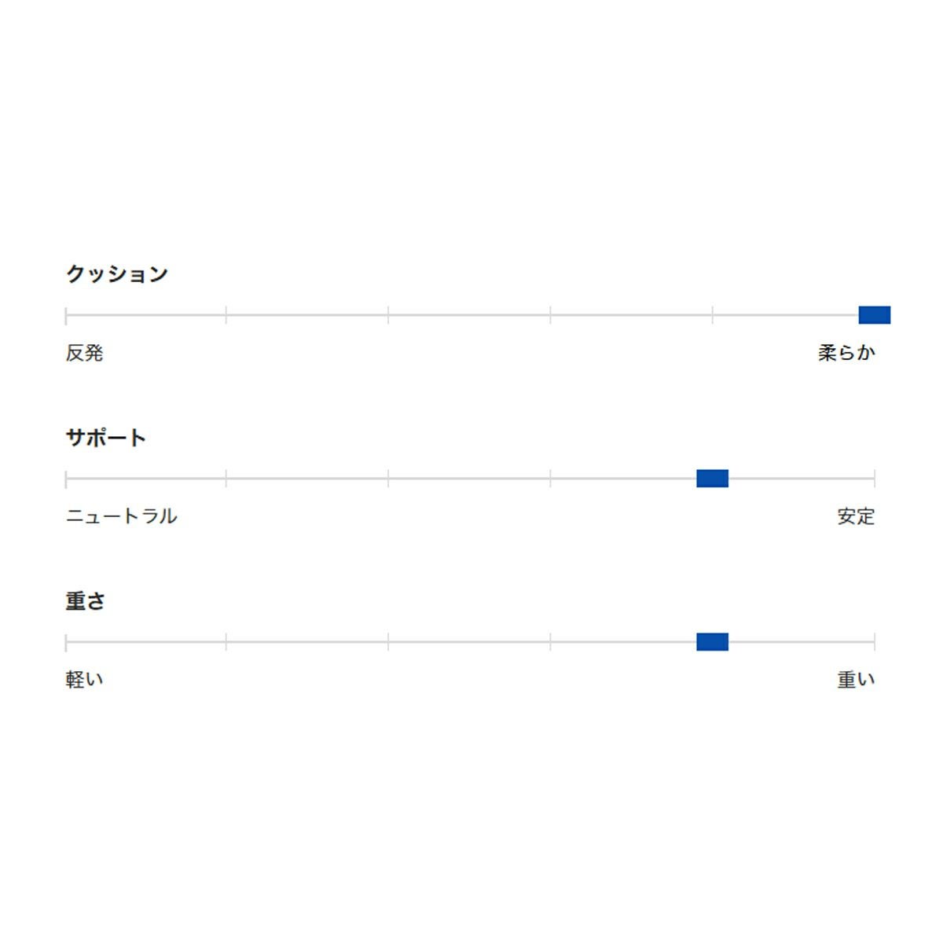Click the second tick from left on クッション slider
This screenshot has height=943, width=943.
pyautogui.click(x=226, y=316)
